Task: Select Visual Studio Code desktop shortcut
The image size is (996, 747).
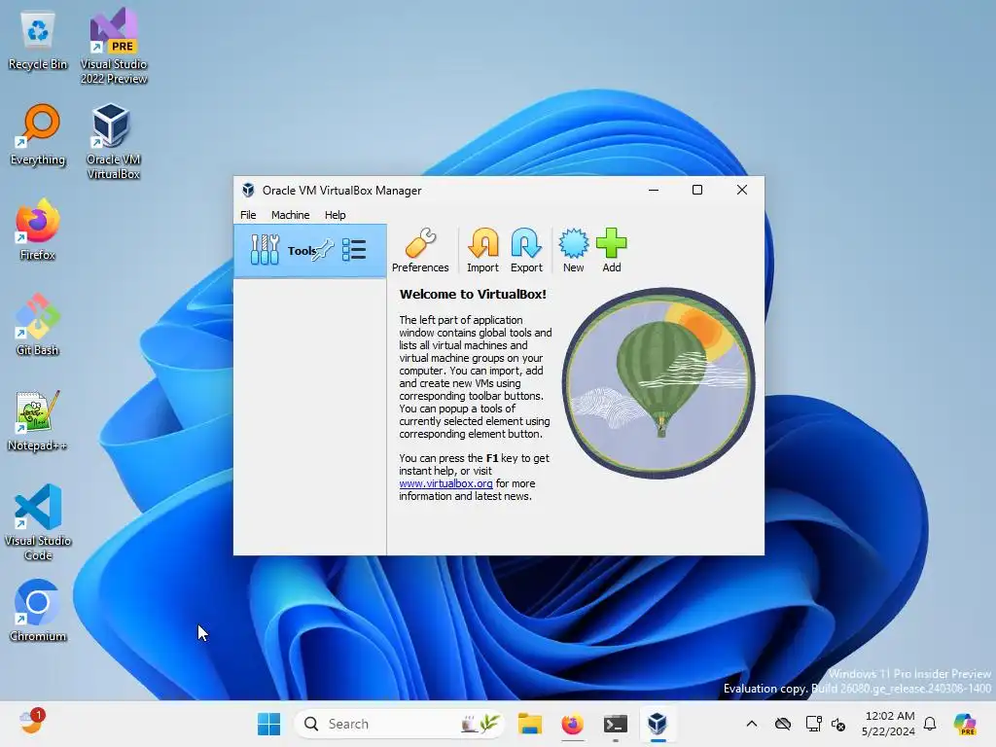Action: pyautogui.click(x=38, y=522)
